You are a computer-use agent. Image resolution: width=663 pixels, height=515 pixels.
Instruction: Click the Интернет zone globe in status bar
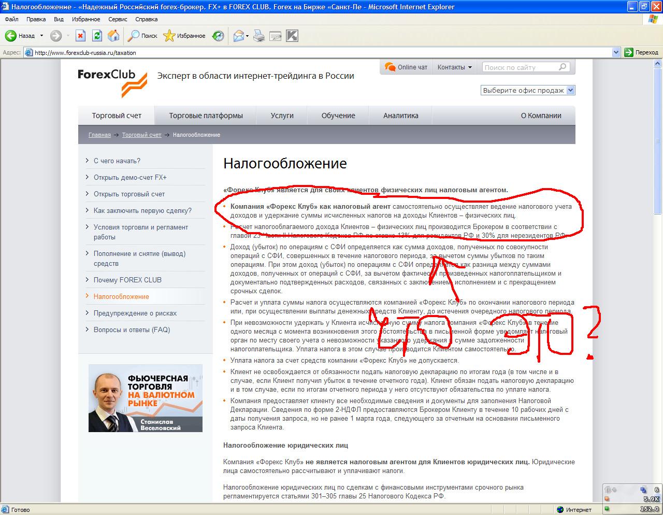click(x=559, y=509)
